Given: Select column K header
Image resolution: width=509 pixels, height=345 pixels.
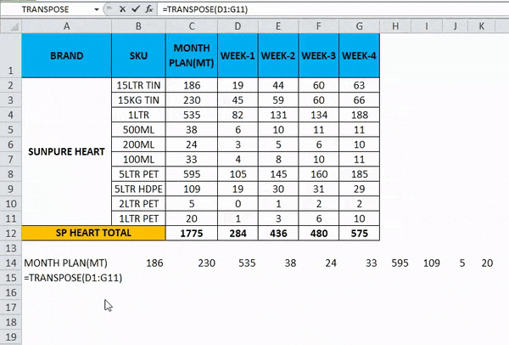Looking at the screenshot, I should click(481, 26).
